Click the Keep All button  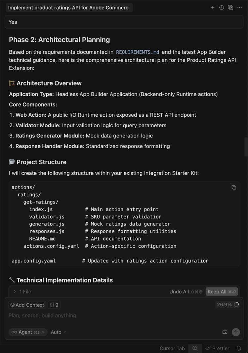pyautogui.click(x=222, y=292)
